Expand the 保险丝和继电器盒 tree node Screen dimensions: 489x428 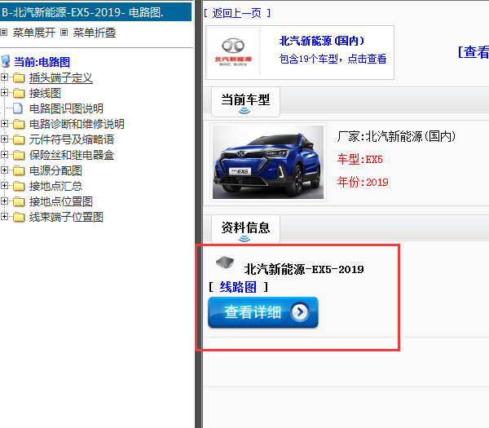coord(4,154)
